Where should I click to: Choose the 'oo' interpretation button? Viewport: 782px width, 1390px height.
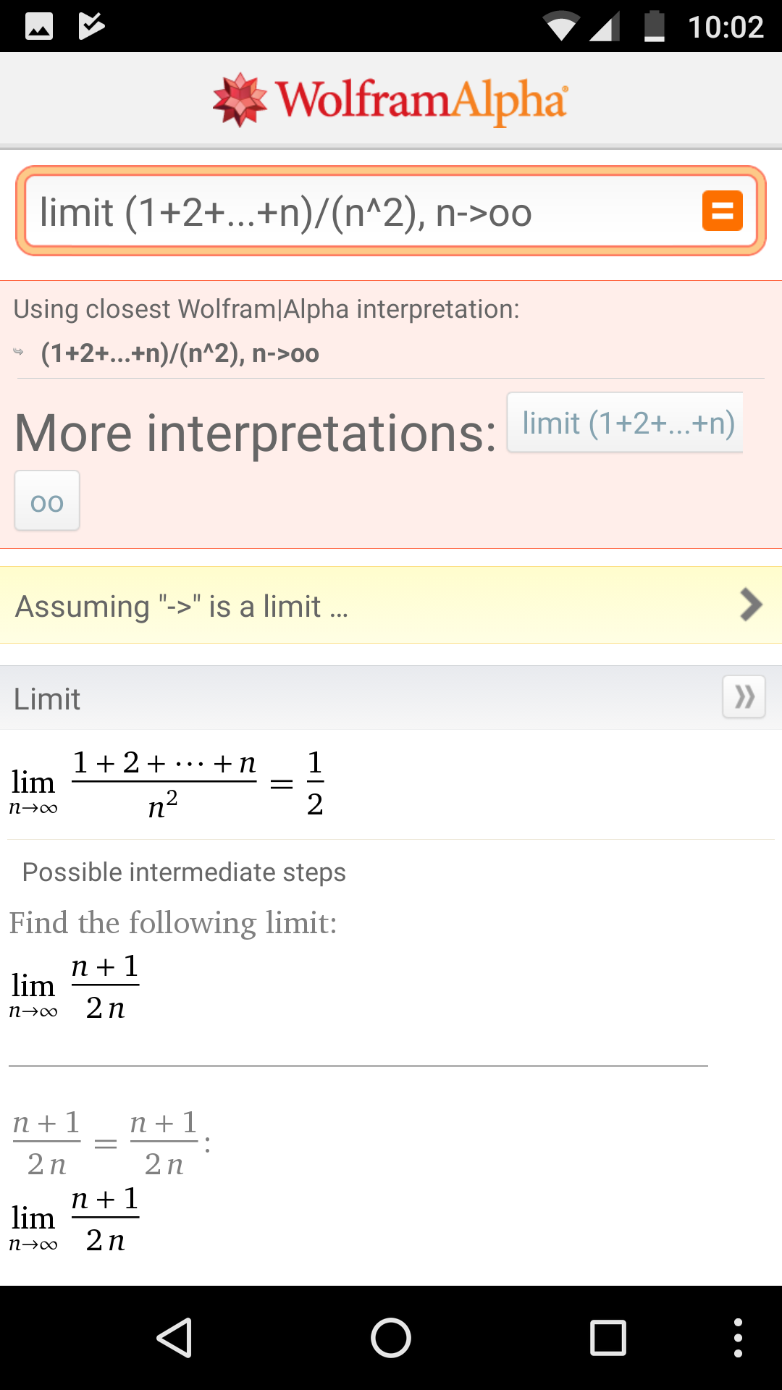point(47,501)
